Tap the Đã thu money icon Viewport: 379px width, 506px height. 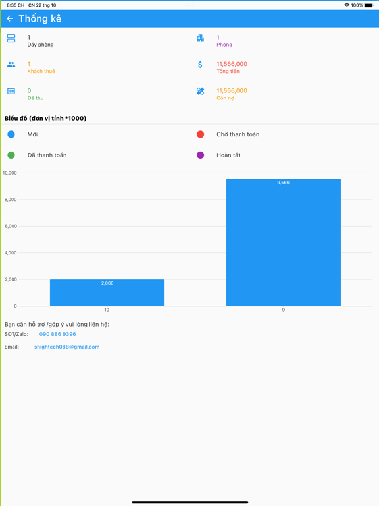point(11,92)
